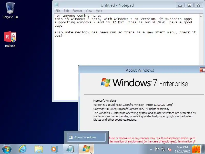Click the Version 6.1 build text
This screenshot has height=154, width=205.
(x=133, y=105)
